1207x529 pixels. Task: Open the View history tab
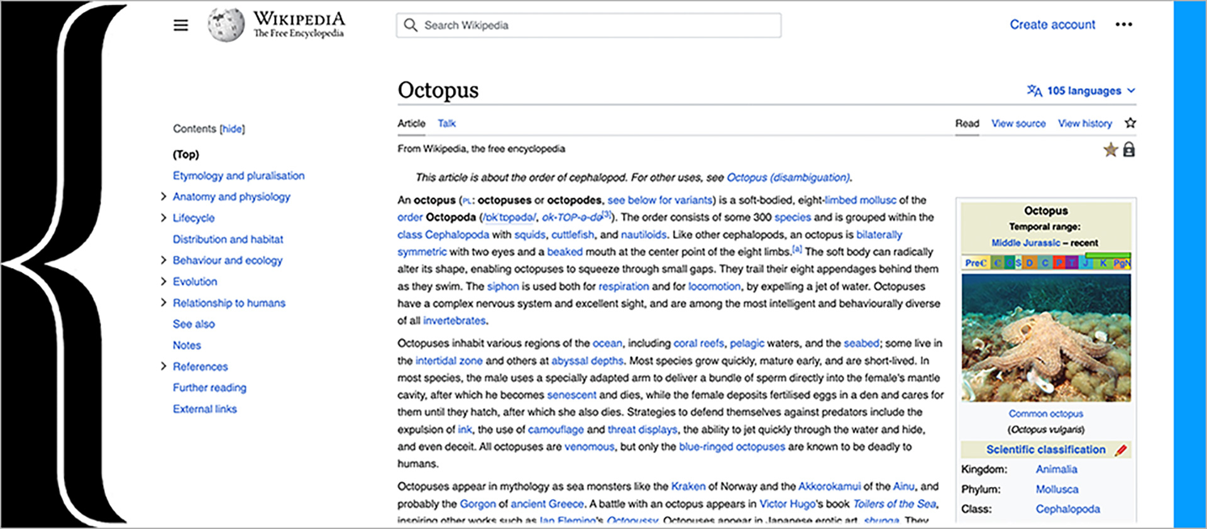1084,124
